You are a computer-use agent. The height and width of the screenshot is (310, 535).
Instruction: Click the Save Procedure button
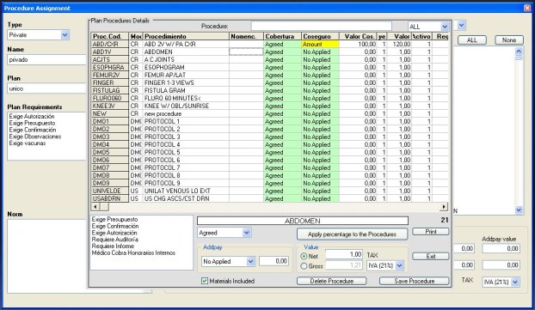[415, 281]
